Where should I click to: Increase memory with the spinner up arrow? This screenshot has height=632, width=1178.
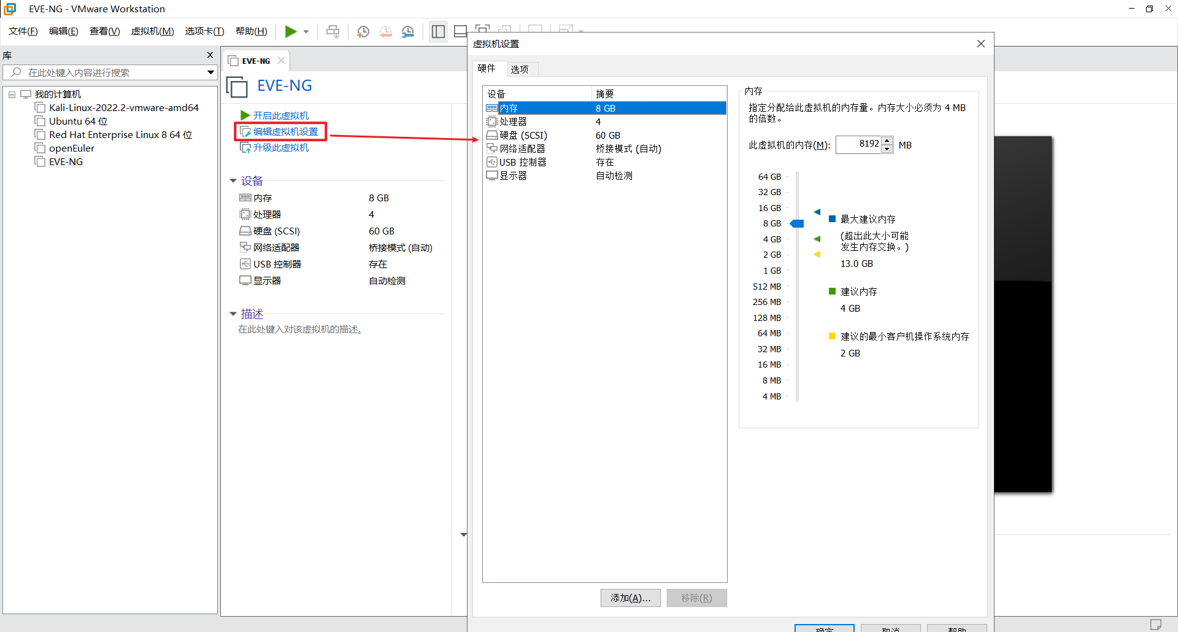pos(887,141)
